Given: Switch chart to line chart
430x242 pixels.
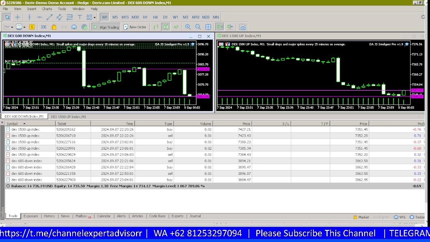Looking at the screenshot, I should point(176,27).
